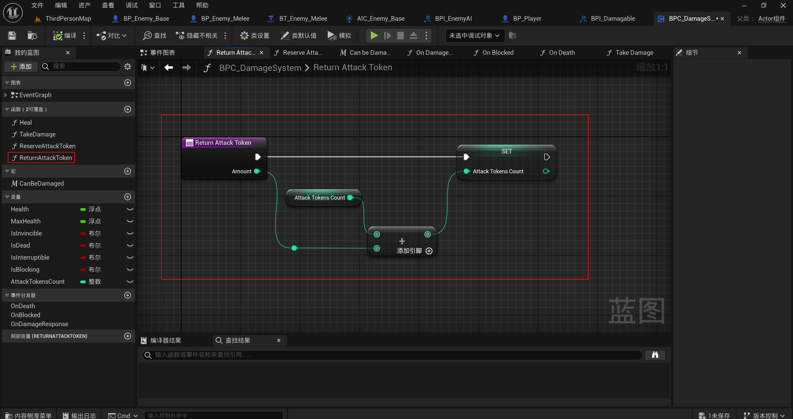Click the browse to asset icon

tap(32, 36)
